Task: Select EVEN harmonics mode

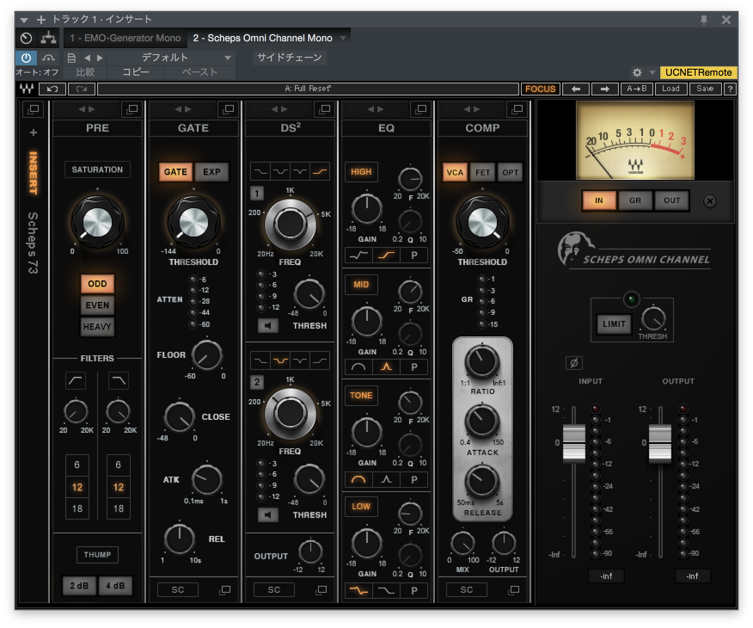Action: tap(97, 305)
